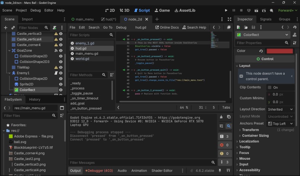Viewport: 300px width, 176px height.
Task: Create new resource icon in Inspector
Action: pyautogui.click(x=238, y=28)
